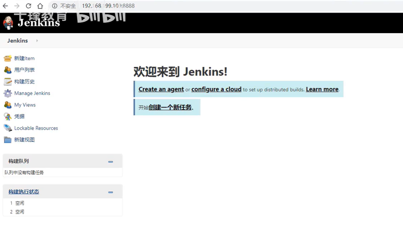This screenshot has width=403, height=236.
Task: Click the Lockable Resources icon
Action: pyautogui.click(x=8, y=128)
